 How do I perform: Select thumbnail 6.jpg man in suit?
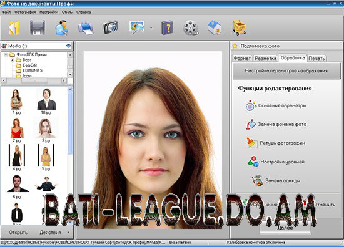[17, 186]
